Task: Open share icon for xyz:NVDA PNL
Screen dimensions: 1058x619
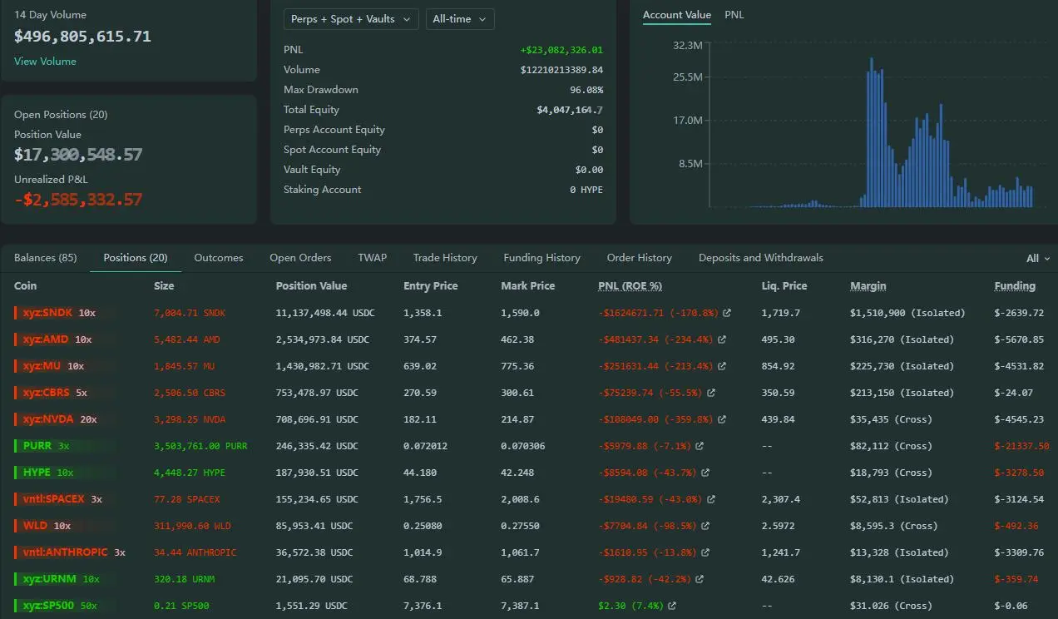Action: [x=722, y=419]
